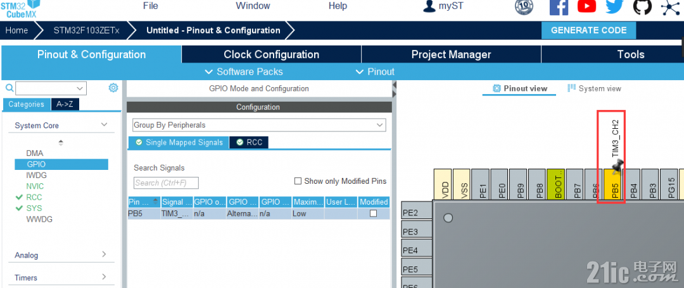Expand the Analog category
The height and width of the screenshot is (288, 684).
pos(104,254)
